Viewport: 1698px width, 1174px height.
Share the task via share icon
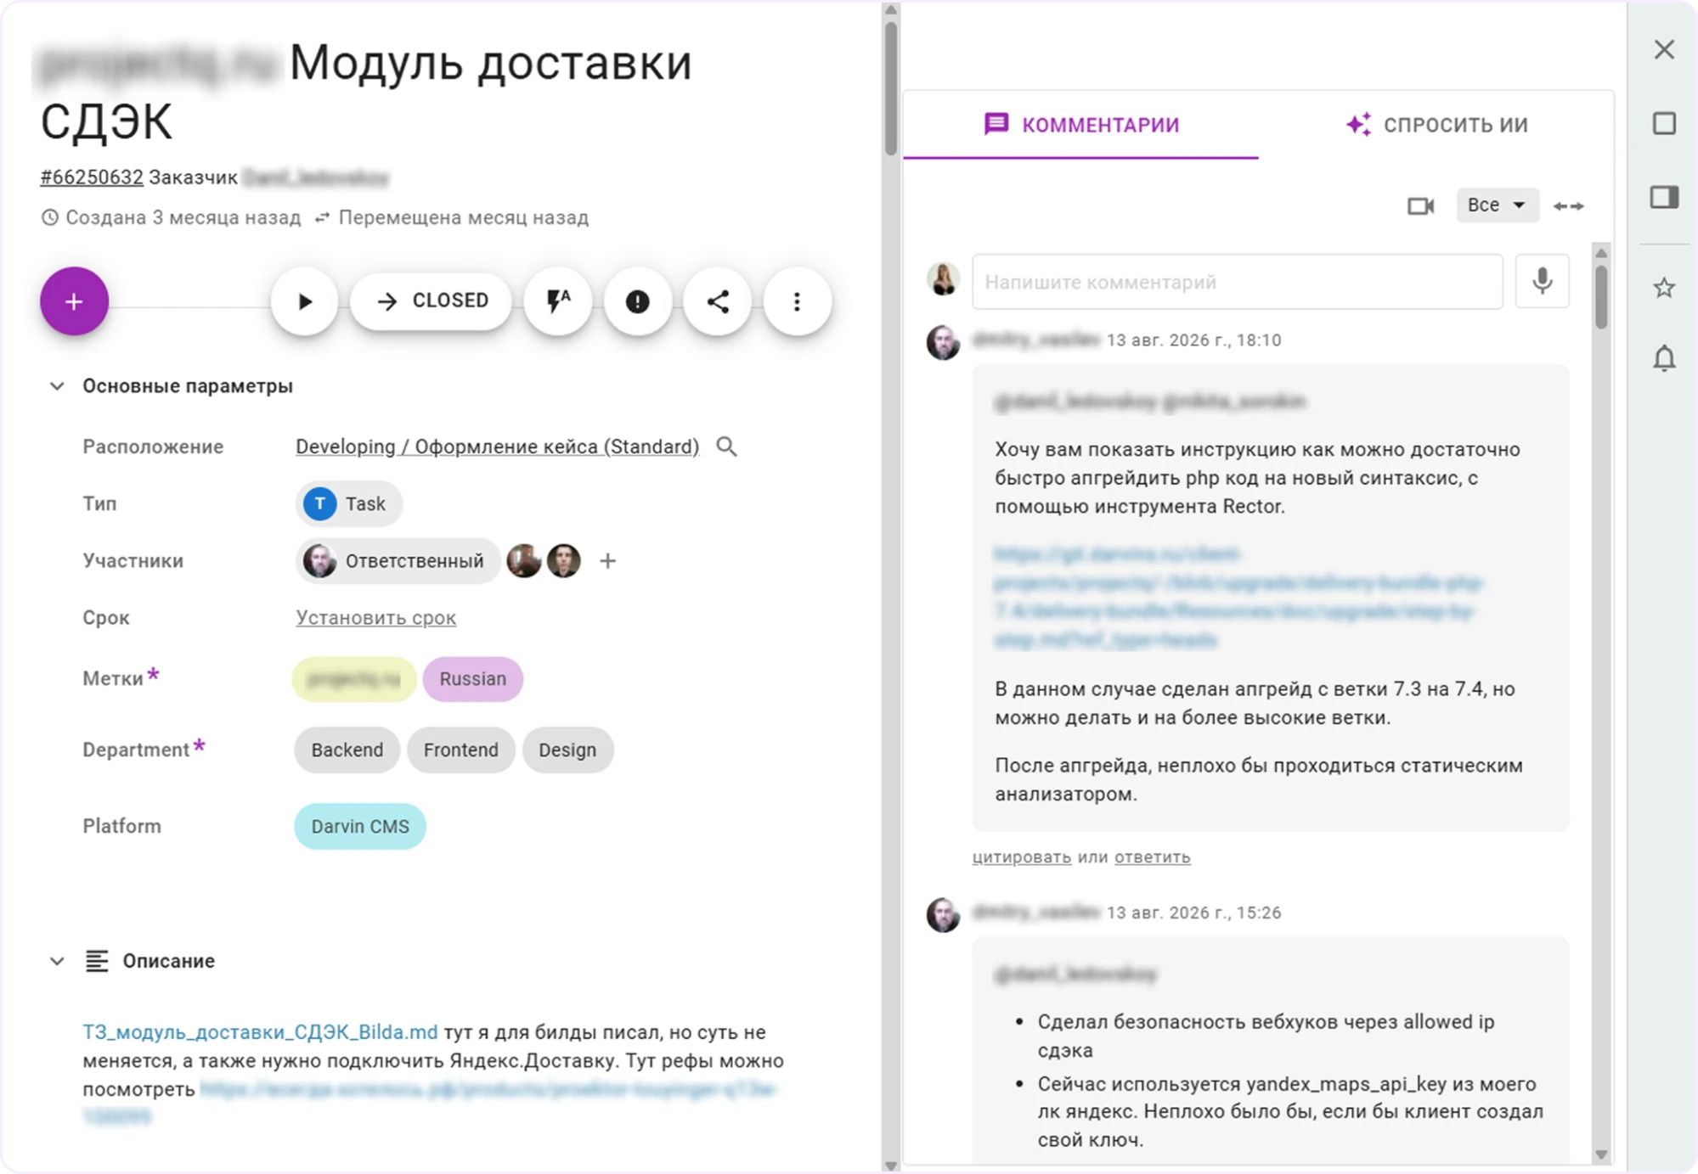point(718,301)
